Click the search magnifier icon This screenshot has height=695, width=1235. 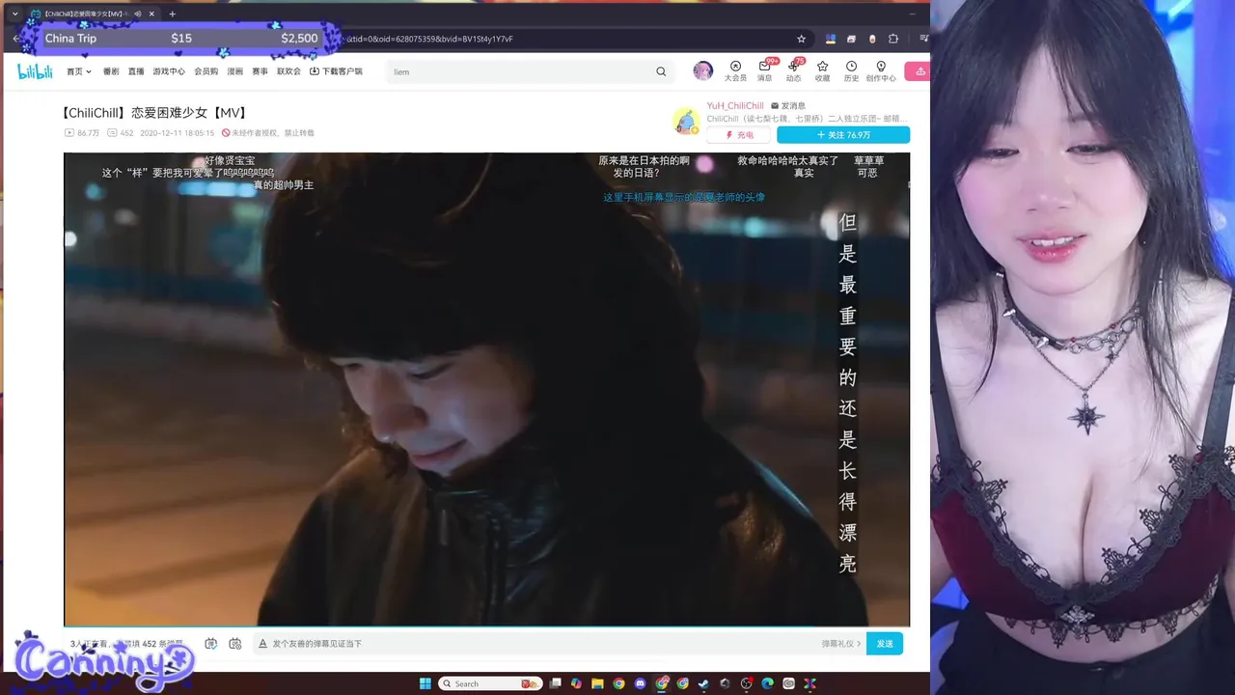pyautogui.click(x=661, y=71)
